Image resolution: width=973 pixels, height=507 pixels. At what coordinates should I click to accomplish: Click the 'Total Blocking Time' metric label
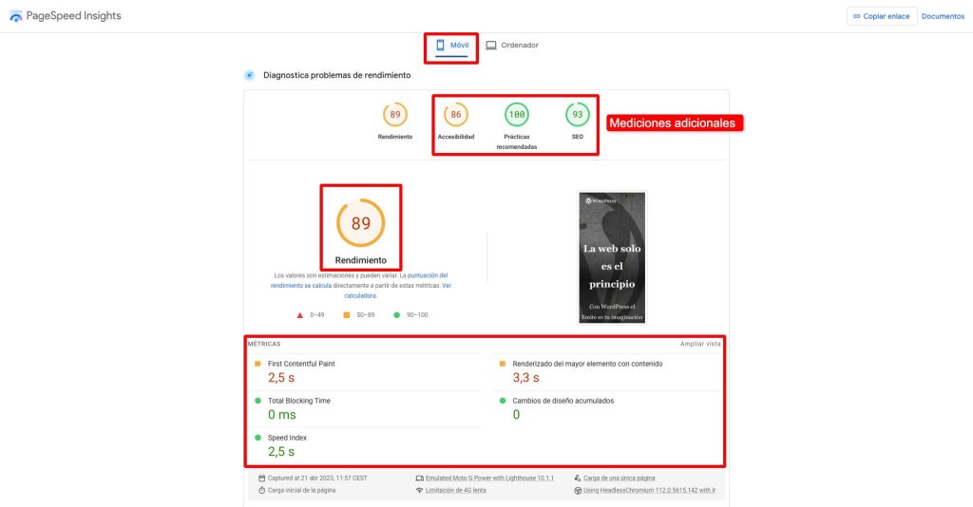(298, 401)
